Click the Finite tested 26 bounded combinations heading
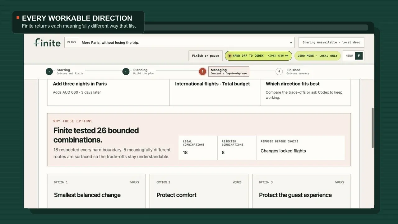 (96, 135)
